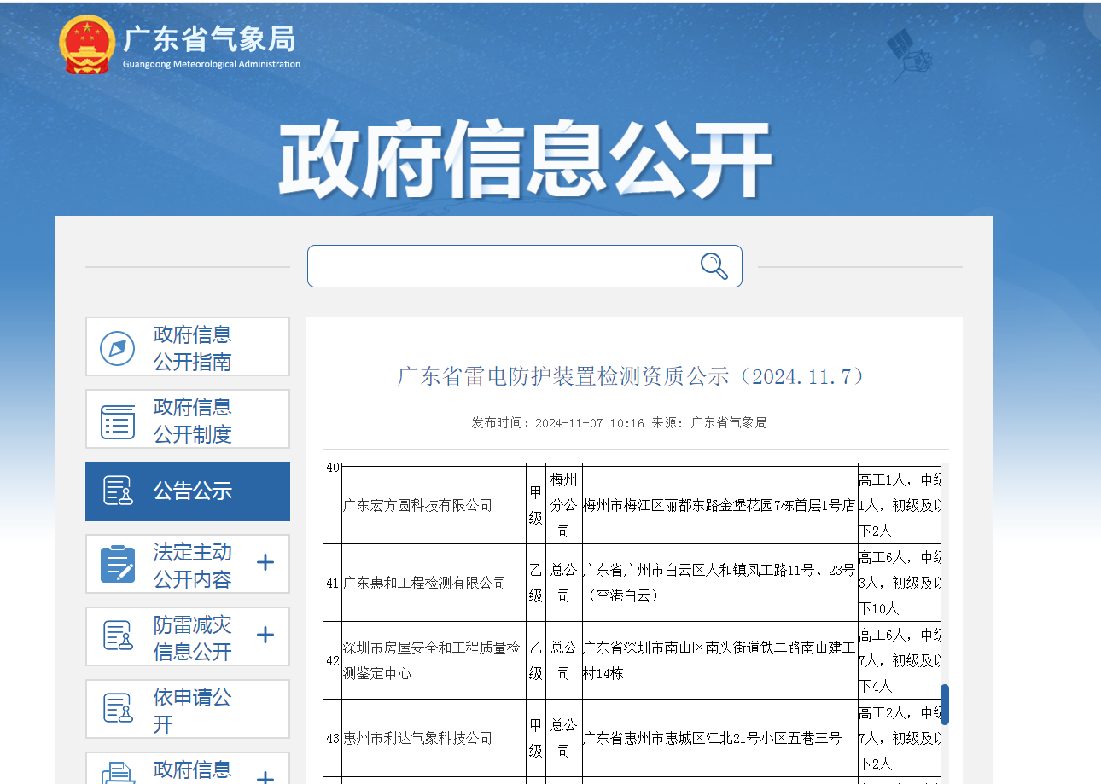This screenshot has height=784, width=1101.
Task: Open 法定主动公开内容 menu item
Action: (x=188, y=564)
